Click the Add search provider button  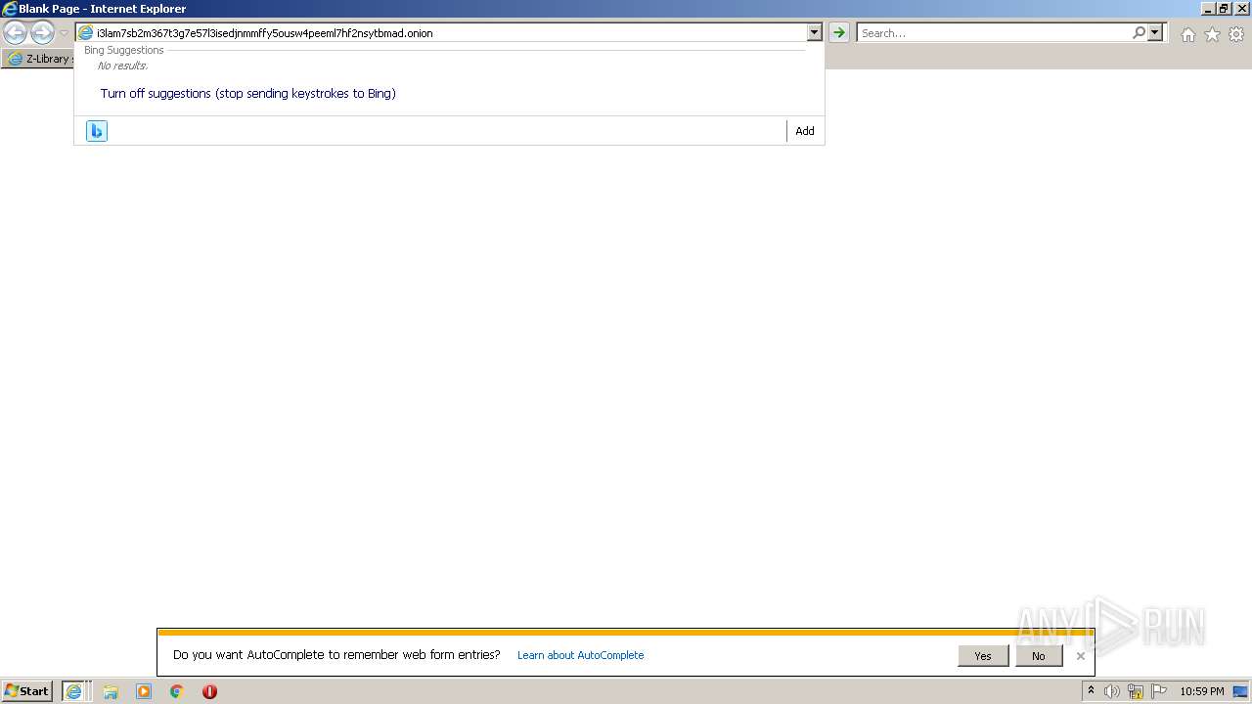click(805, 131)
